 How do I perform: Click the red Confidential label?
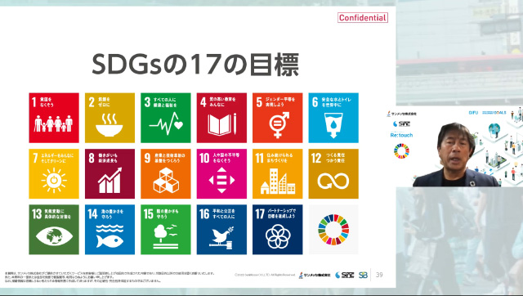coord(363,18)
